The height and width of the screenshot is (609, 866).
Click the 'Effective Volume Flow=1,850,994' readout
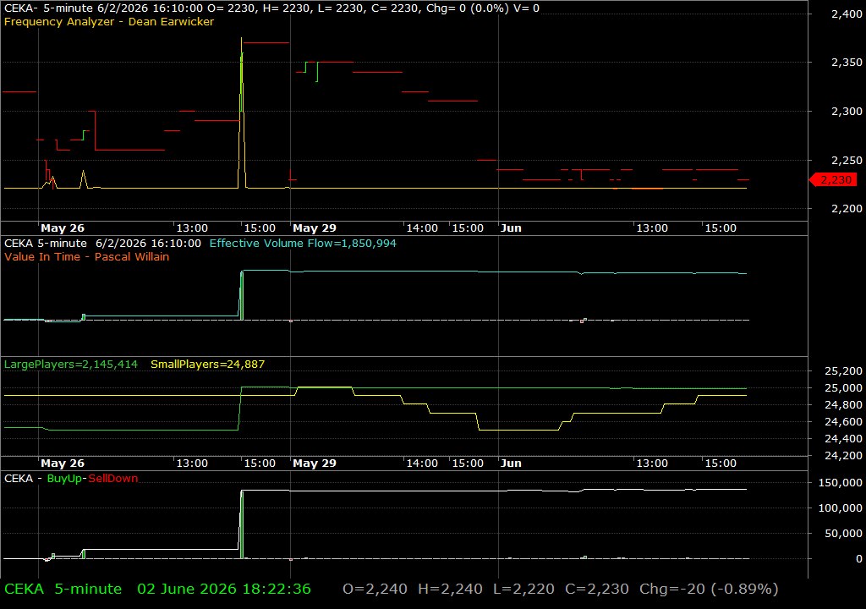click(x=303, y=243)
